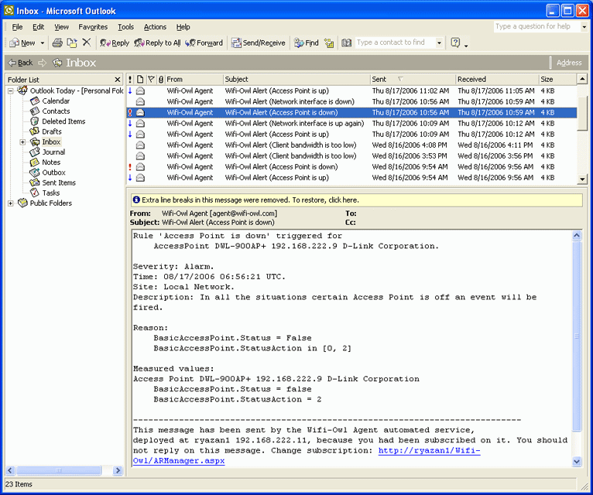Select 4:08 PM 'Client bandwidth is too low' message
This screenshot has width=593, height=495.
coord(351,145)
